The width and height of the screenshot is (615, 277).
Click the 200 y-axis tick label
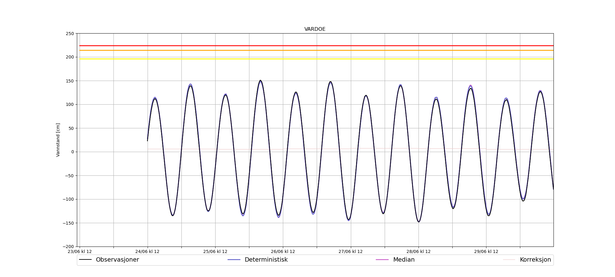click(x=70, y=57)
